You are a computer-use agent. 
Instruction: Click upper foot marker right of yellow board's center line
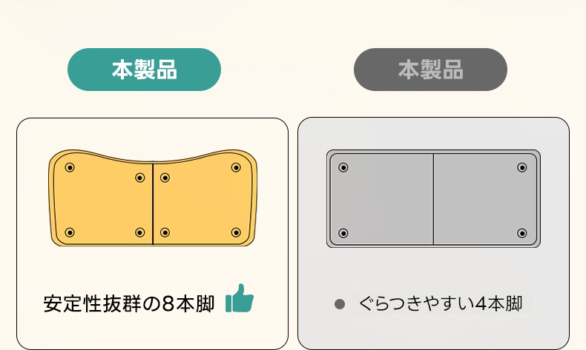[165, 178]
